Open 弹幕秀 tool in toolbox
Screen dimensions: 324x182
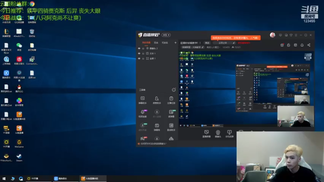tap(157, 127)
